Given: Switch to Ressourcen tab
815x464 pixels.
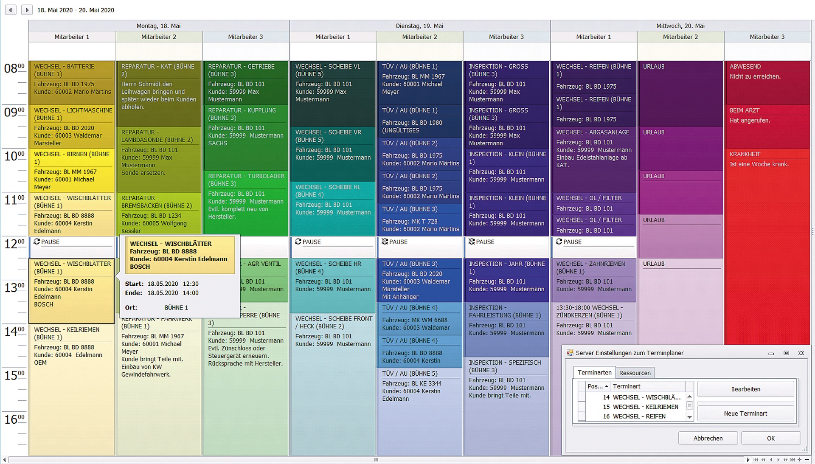Looking at the screenshot, I should (x=635, y=373).
